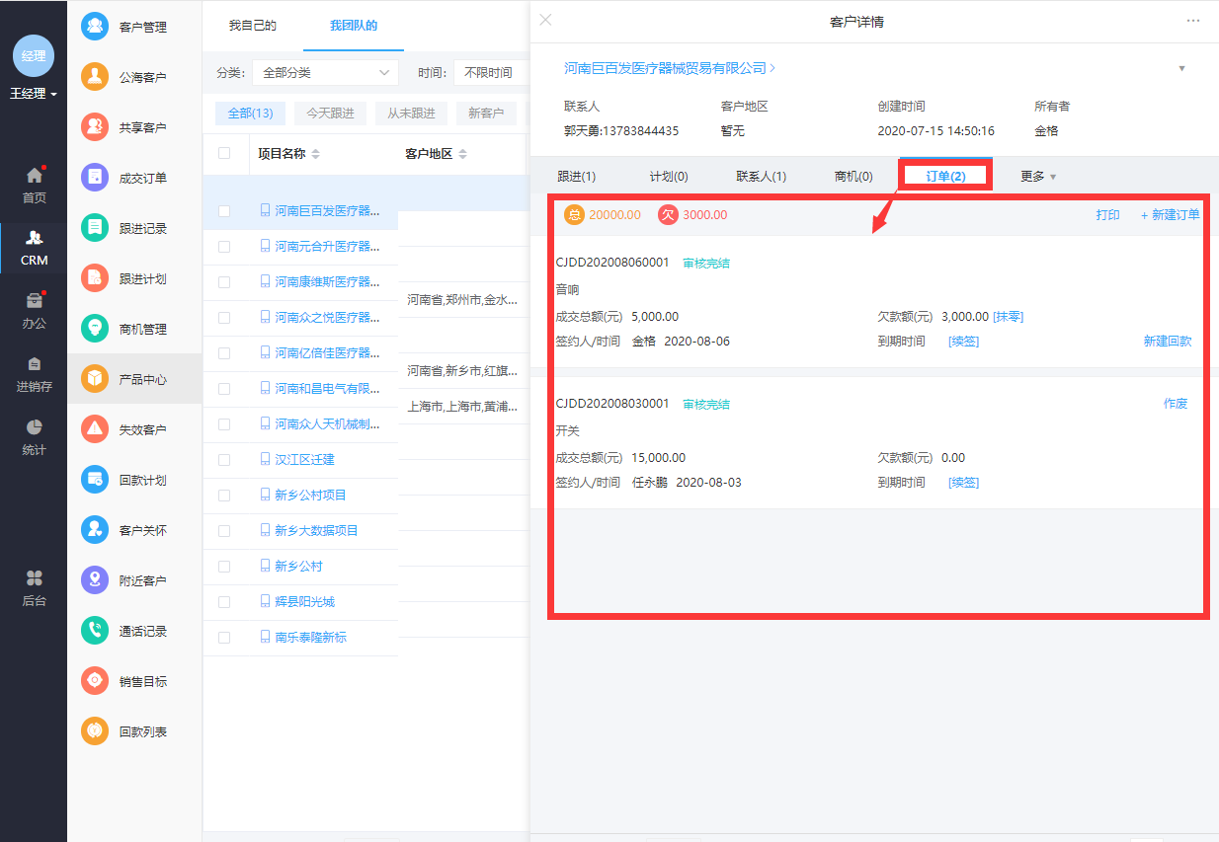Check the 汉江区迁建 row checkbox

point(224,460)
